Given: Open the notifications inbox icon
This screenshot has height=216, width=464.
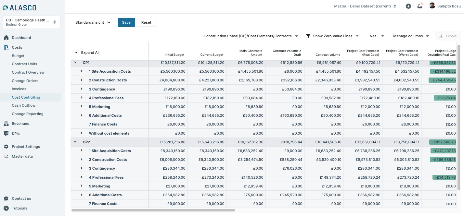Looking at the screenshot, I should 420,6.
